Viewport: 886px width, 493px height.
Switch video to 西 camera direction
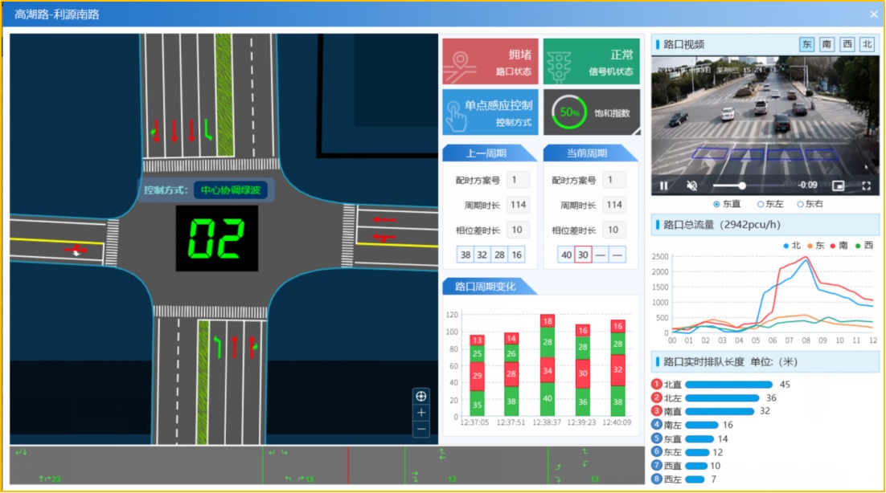pyautogui.click(x=847, y=45)
